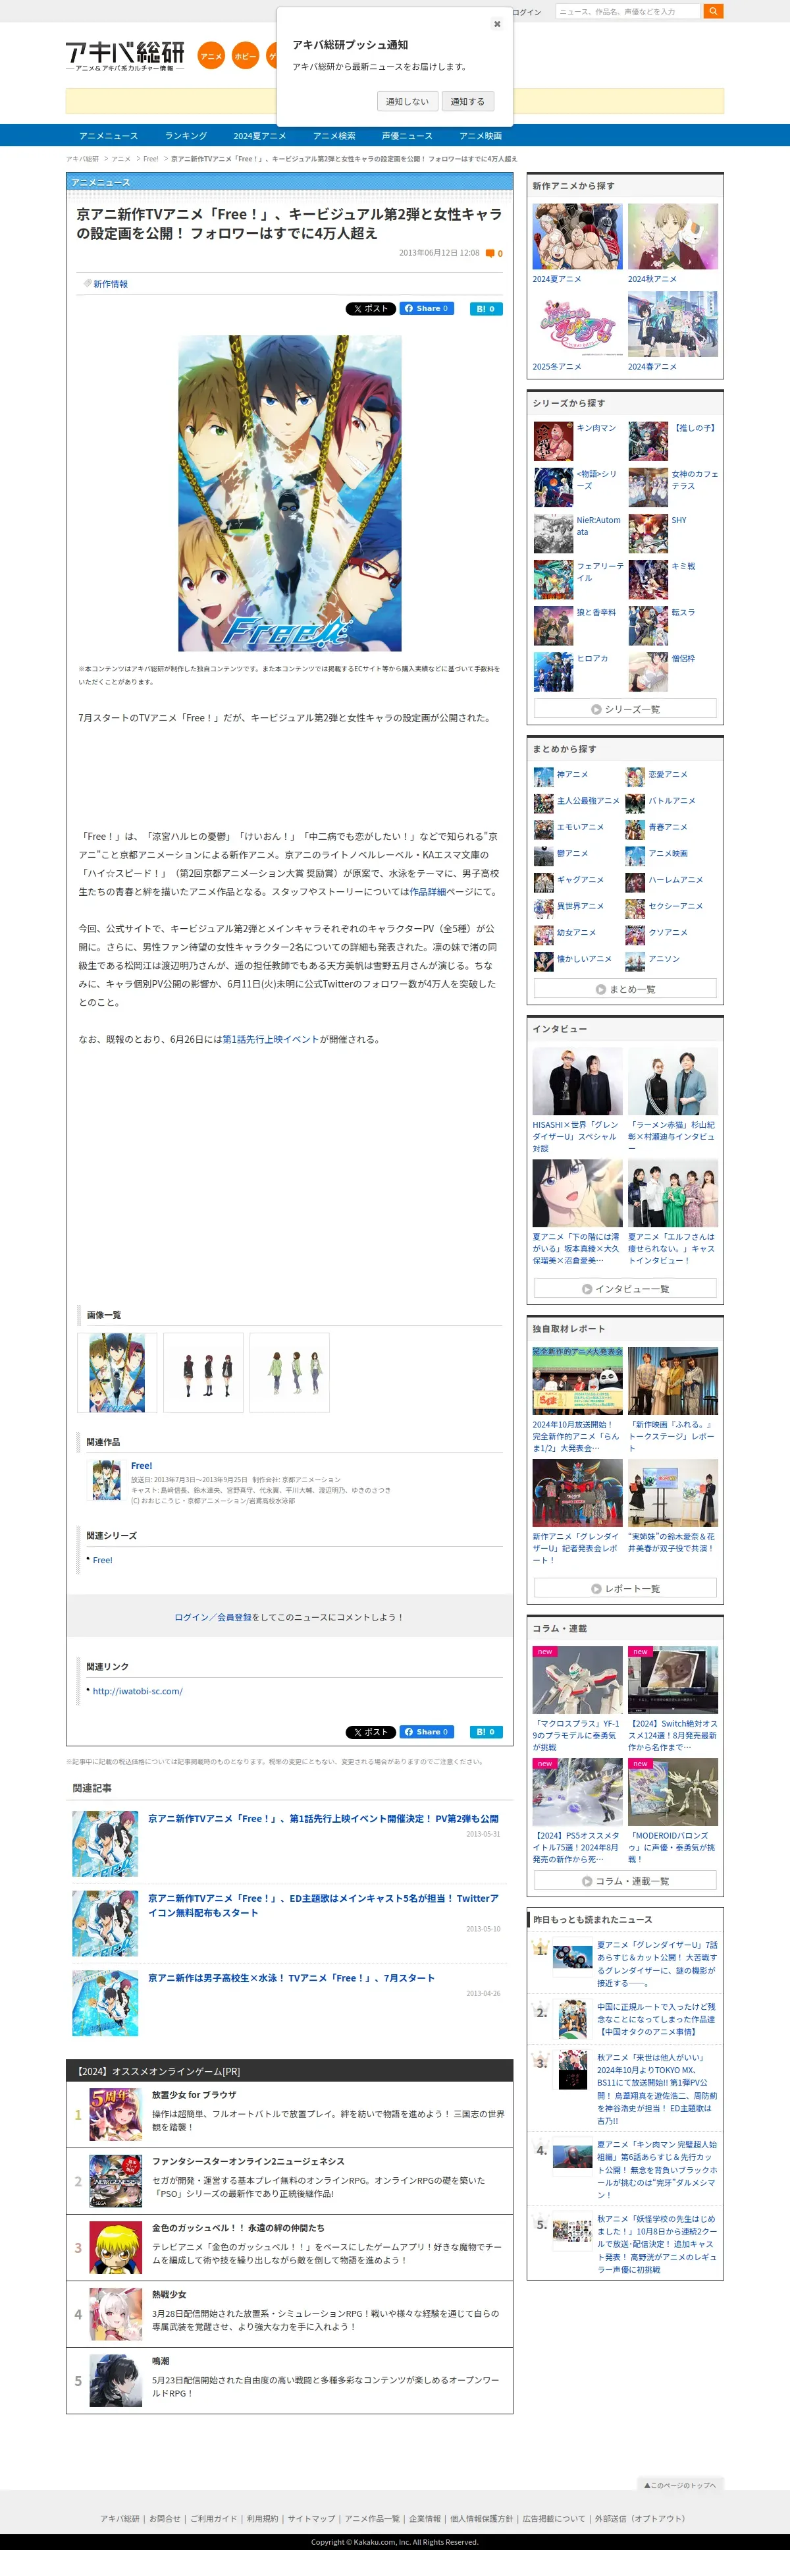Viewport: 790px width, 2550px height.
Task: Open ED主題歌 related article link
Action: 323,1906
